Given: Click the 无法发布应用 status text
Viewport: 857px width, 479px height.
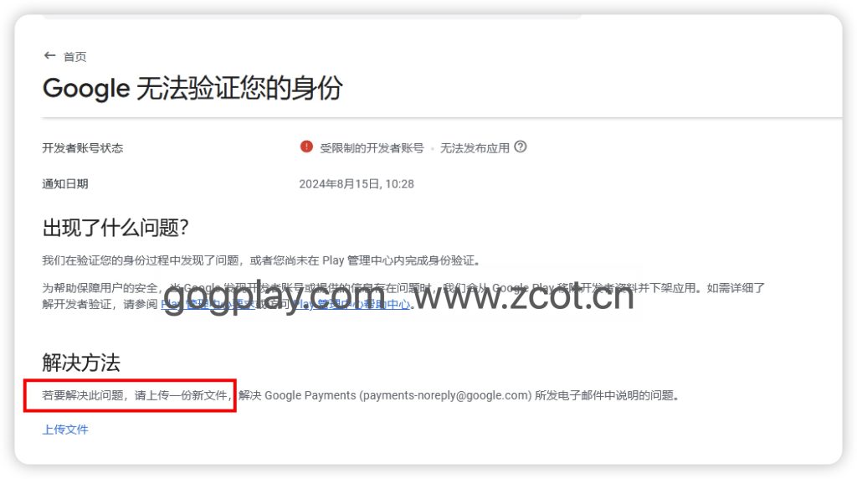Looking at the screenshot, I should coord(475,147).
